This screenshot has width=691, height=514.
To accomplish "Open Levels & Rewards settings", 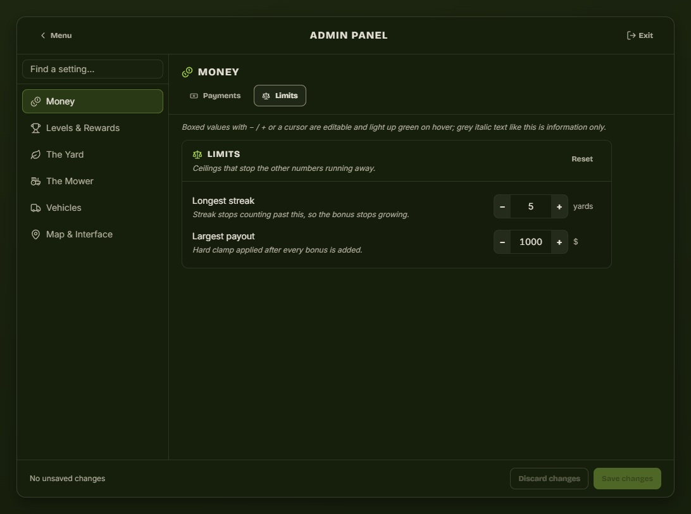I will click(92, 128).
